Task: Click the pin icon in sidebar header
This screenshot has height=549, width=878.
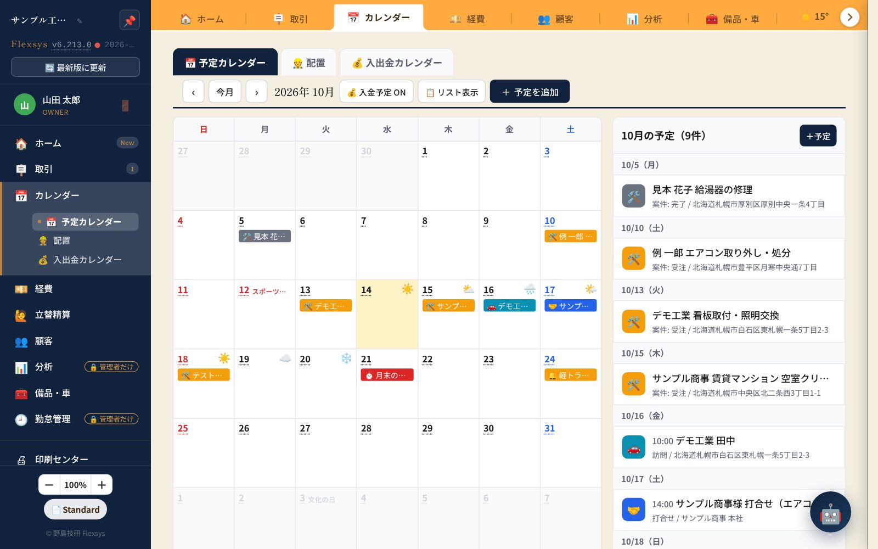Action: [x=130, y=20]
